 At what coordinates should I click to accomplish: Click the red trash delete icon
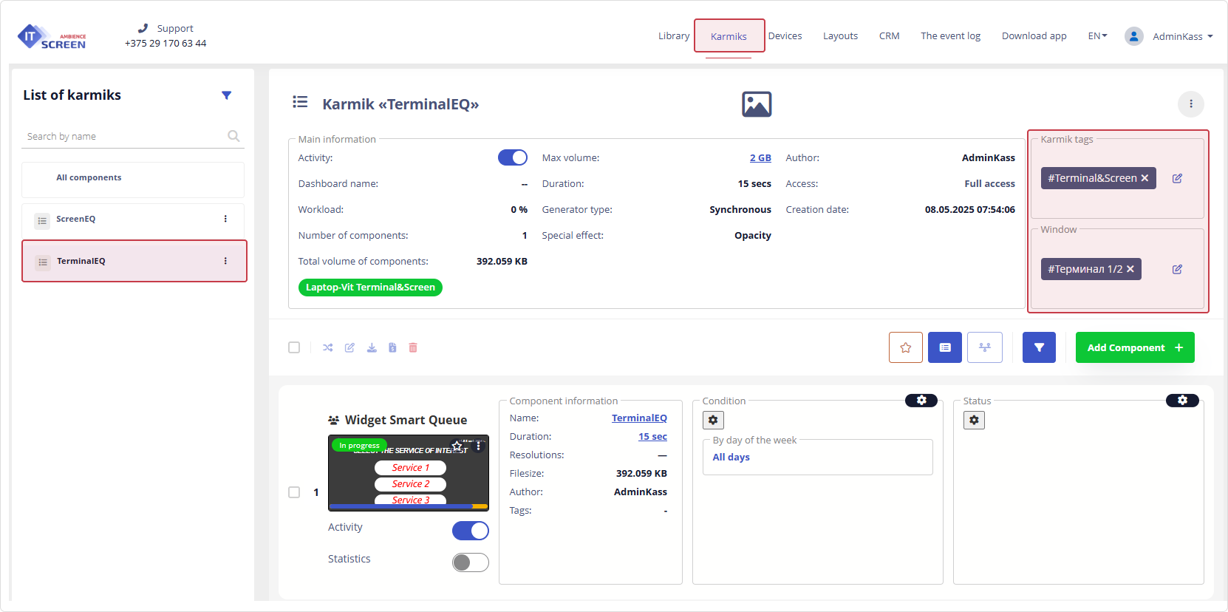[x=413, y=347]
